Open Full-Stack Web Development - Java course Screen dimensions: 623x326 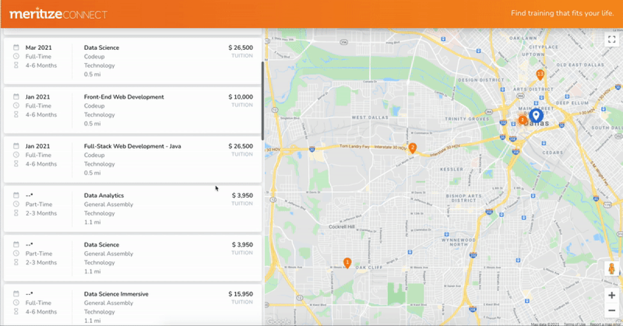132,146
